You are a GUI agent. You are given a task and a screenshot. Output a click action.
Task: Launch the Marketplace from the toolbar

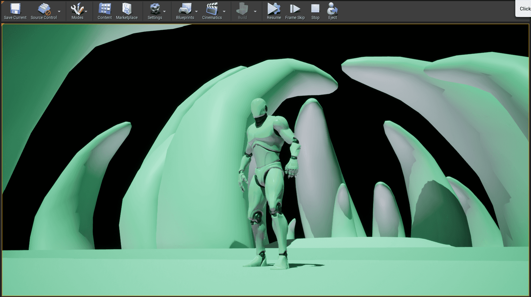[127, 9]
